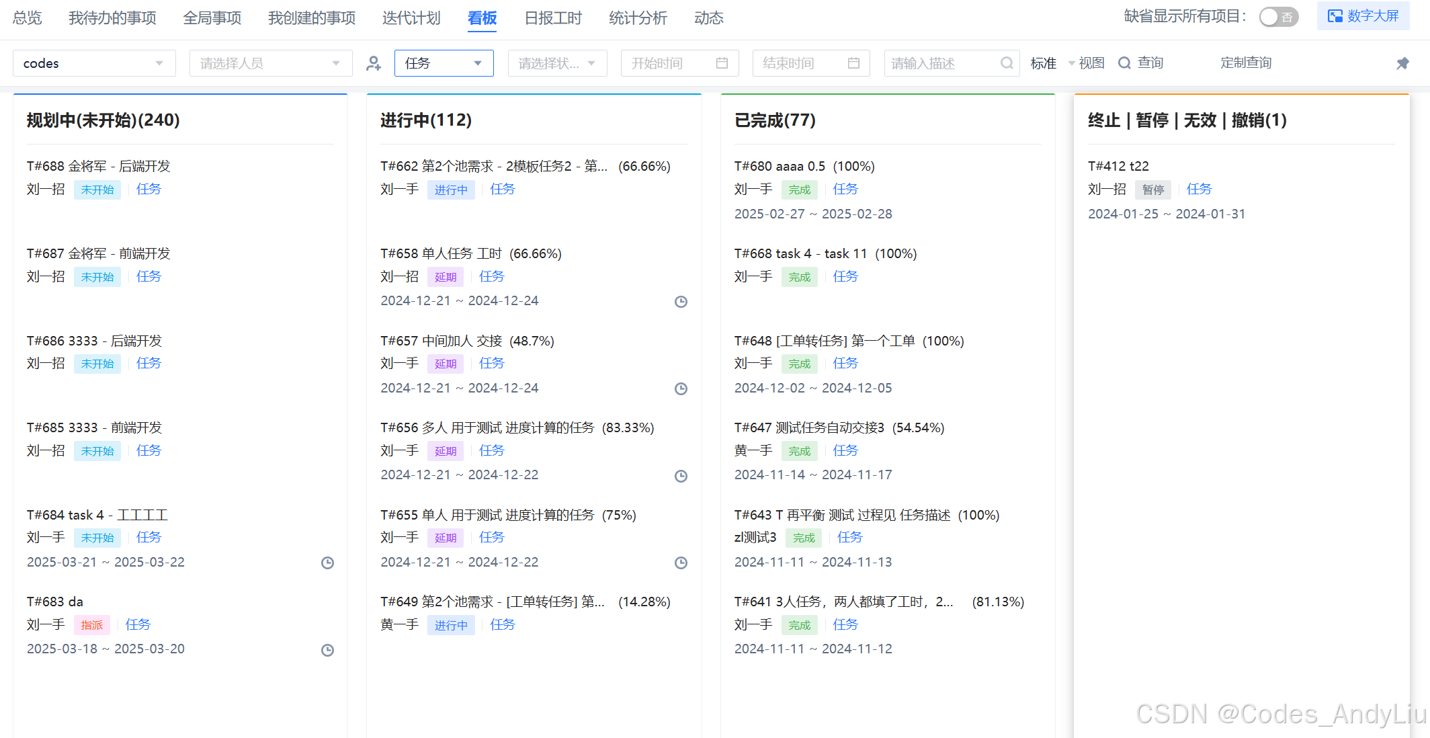
Task: Expand the 请选择人员 dropdown
Action: pos(270,63)
